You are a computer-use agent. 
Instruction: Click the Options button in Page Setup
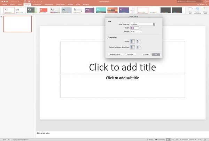click(x=131, y=54)
